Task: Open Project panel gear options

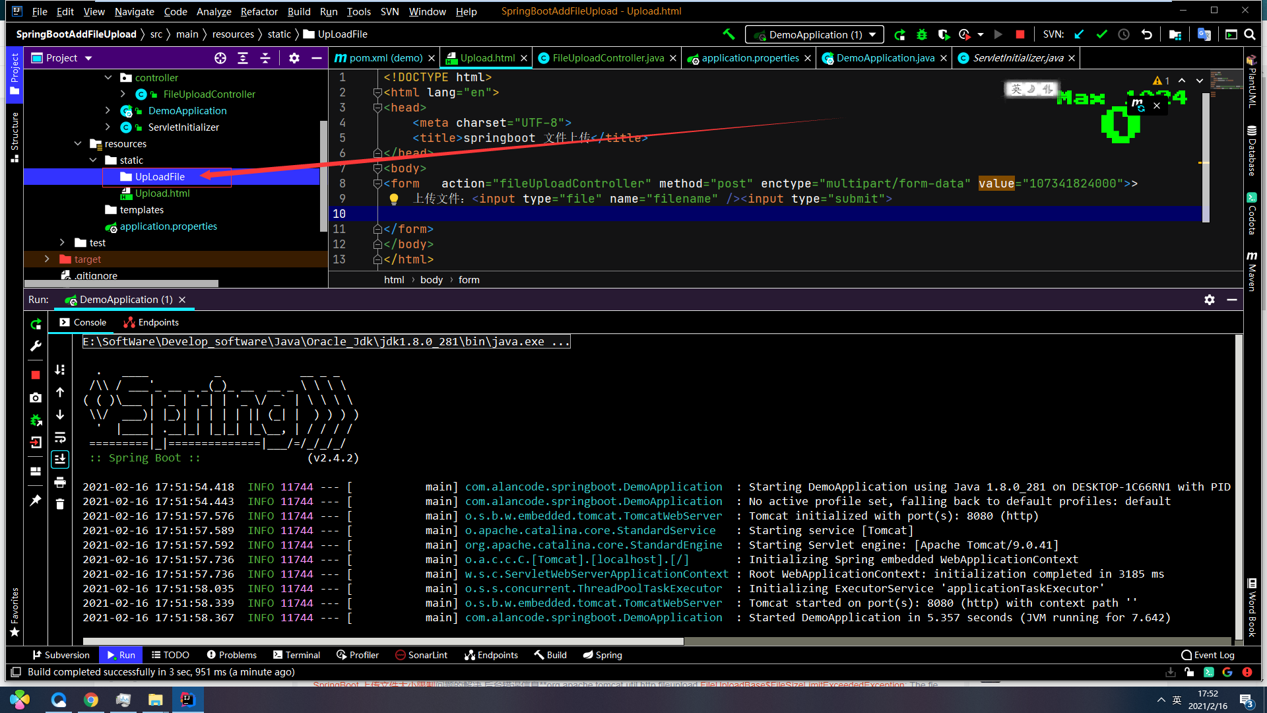Action: coord(294,58)
